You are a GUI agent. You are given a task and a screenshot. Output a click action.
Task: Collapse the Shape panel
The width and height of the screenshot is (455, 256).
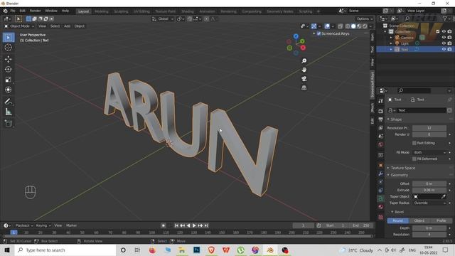pos(396,119)
